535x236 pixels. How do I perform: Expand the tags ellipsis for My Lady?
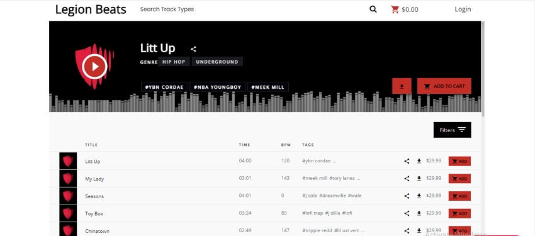point(358,178)
